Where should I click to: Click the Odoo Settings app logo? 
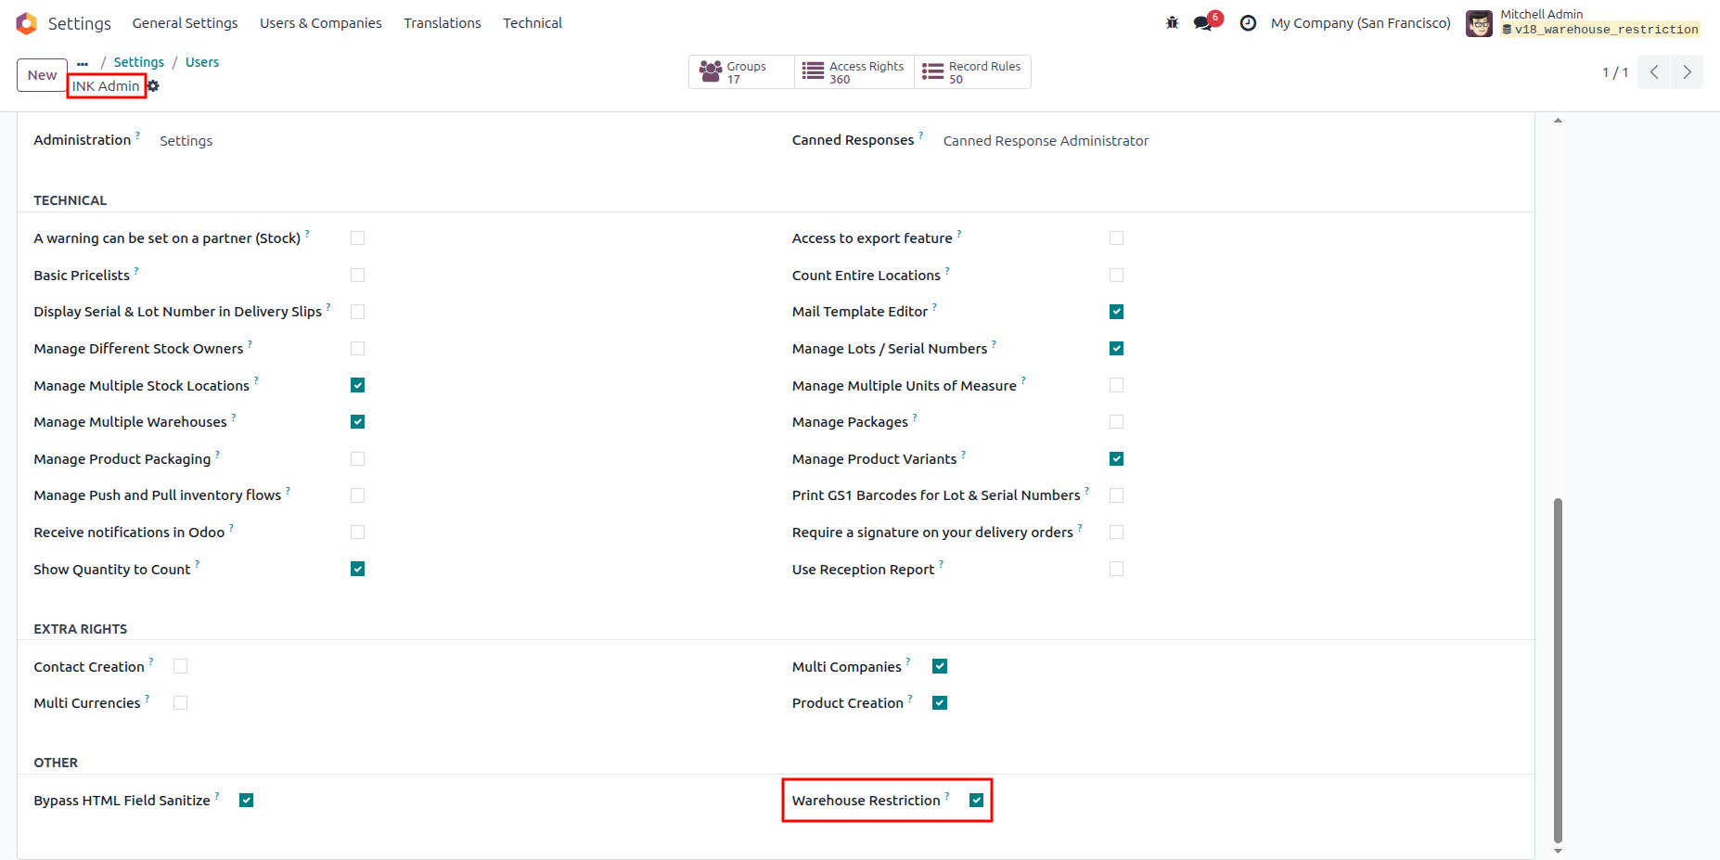point(26,23)
